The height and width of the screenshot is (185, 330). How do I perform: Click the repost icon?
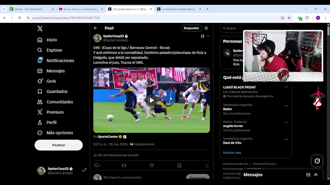point(124,165)
